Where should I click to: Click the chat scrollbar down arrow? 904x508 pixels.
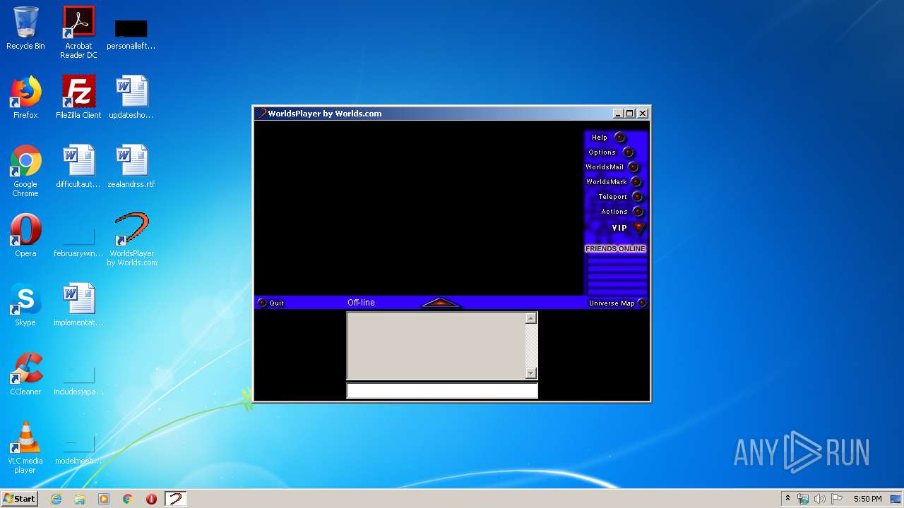tap(531, 373)
